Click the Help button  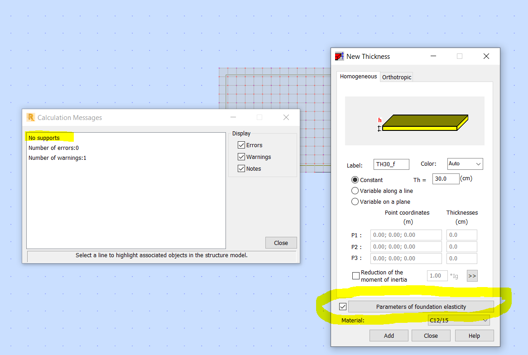pyautogui.click(x=474, y=335)
